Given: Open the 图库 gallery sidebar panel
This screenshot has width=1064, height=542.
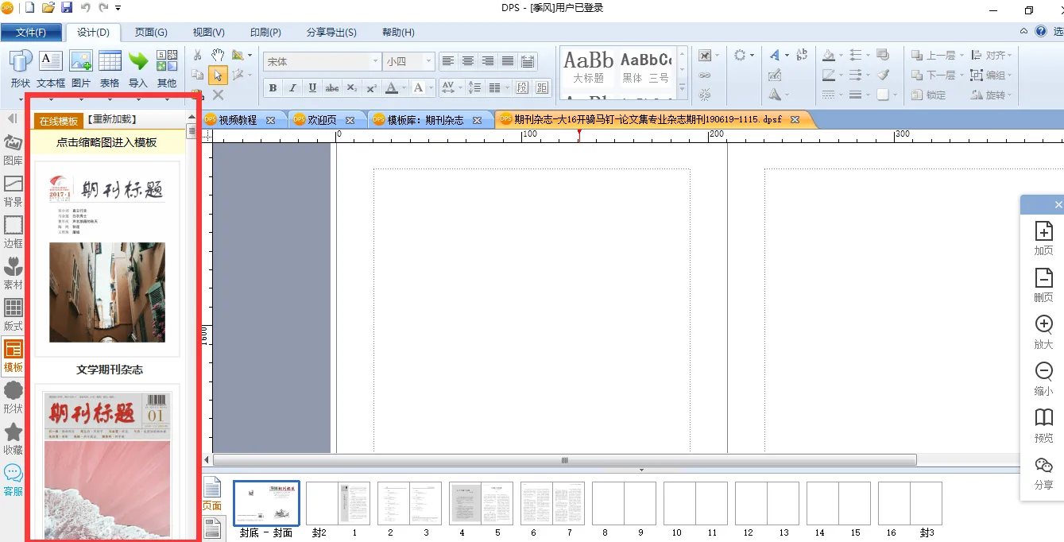Looking at the screenshot, I should point(14,149).
